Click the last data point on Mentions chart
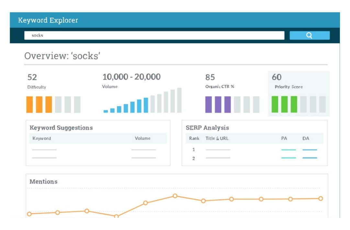The height and width of the screenshot is (230, 350). 321,199
